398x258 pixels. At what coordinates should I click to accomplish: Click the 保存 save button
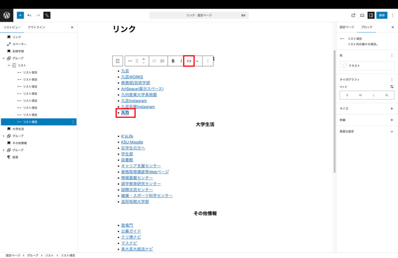(382, 15)
